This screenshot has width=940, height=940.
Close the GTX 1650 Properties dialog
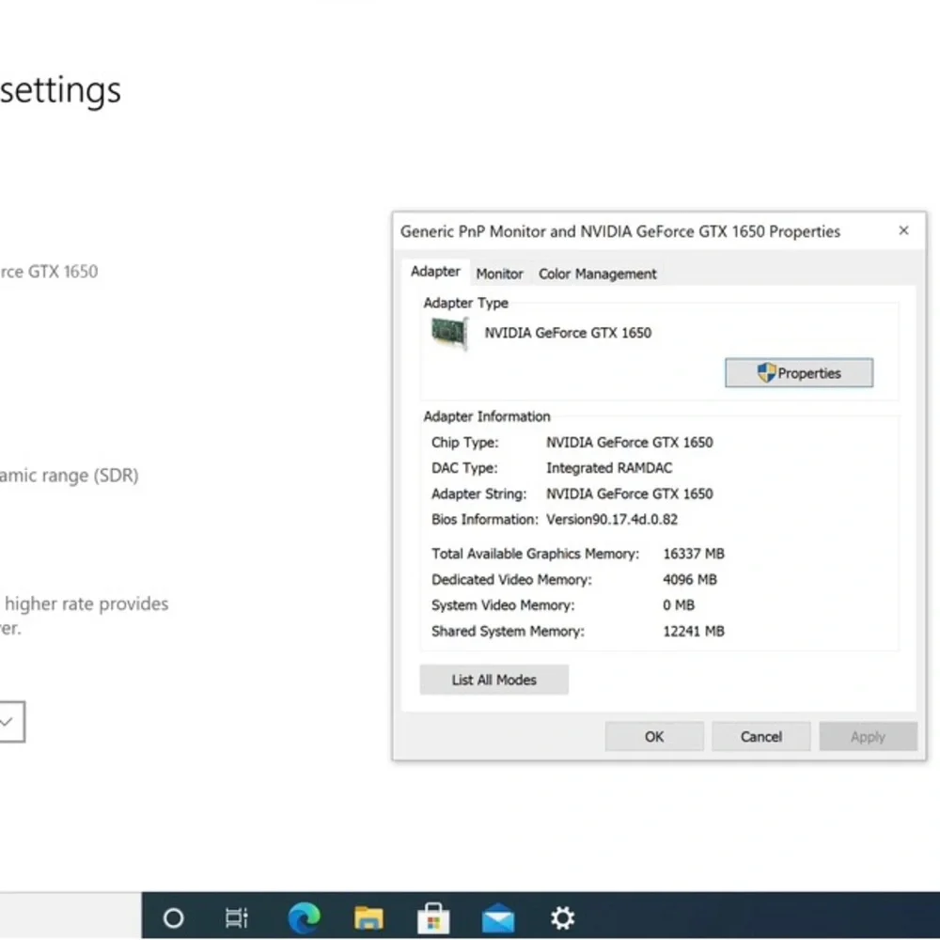(x=903, y=231)
